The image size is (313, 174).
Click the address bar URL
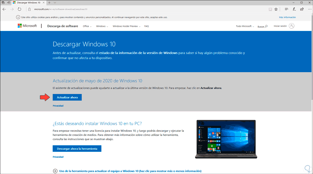click(x=61, y=9)
